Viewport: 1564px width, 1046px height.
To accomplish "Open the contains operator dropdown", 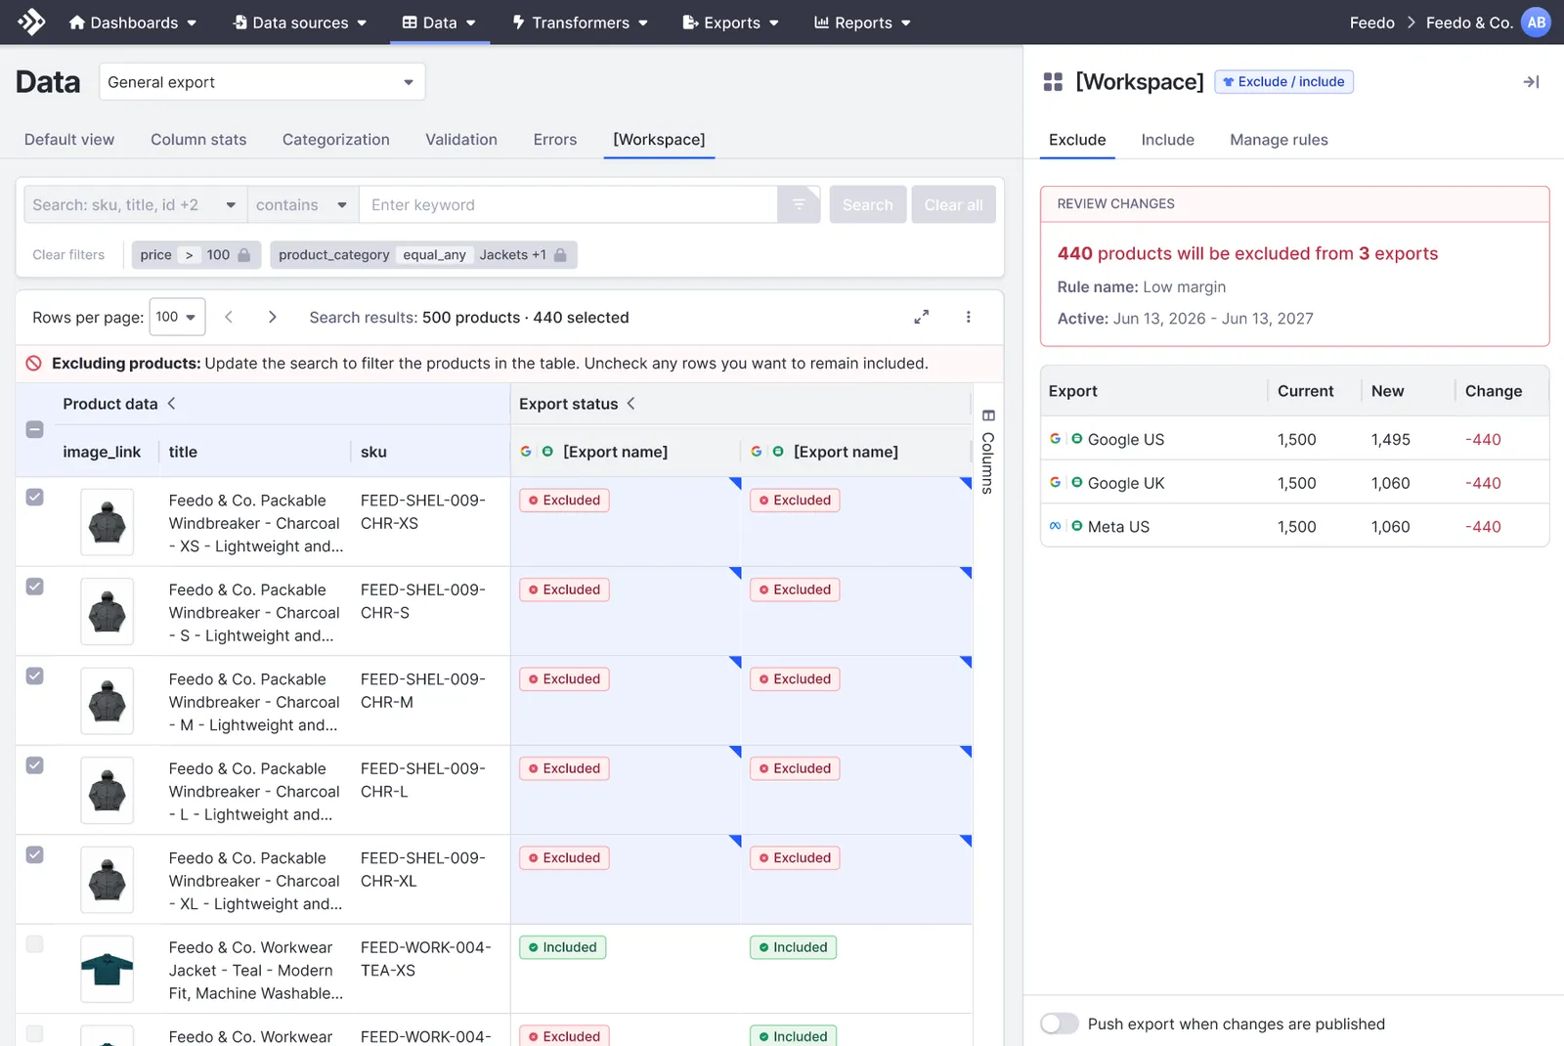I will tap(303, 204).
